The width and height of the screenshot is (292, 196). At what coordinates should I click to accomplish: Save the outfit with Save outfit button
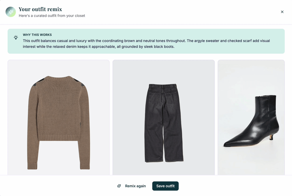tap(165, 186)
